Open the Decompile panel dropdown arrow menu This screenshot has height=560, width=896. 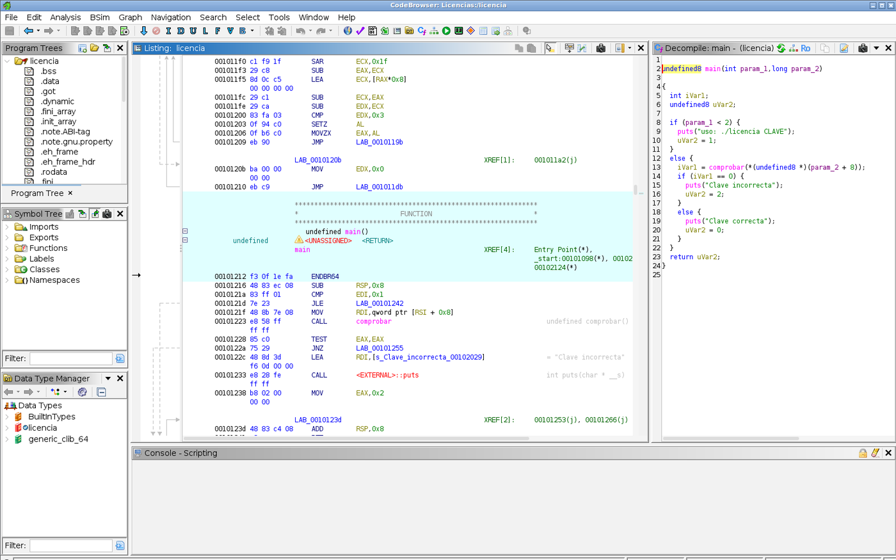(x=876, y=48)
